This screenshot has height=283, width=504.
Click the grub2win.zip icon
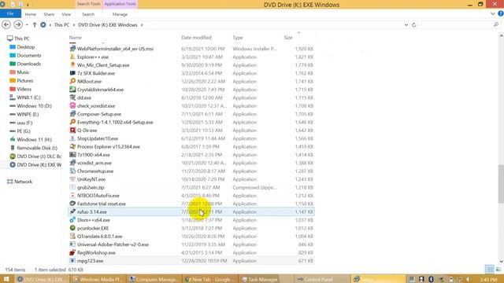point(72,187)
